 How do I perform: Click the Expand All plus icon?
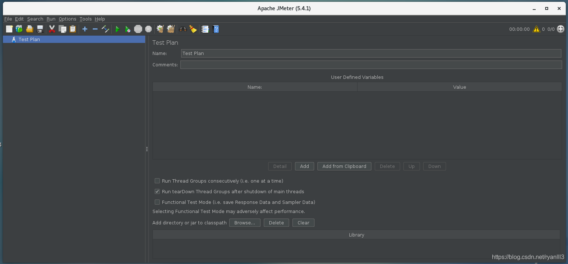pyautogui.click(x=85, y=29)
